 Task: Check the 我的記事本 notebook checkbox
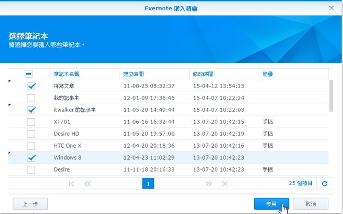click(31, 98)
